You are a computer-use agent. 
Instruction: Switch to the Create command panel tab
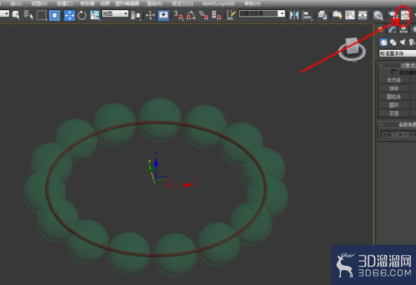[380, 29]
